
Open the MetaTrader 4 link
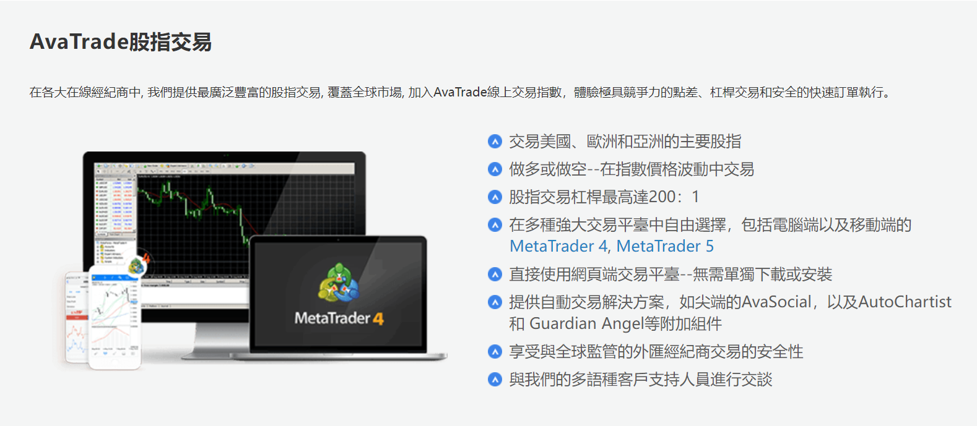(x=558, y=246)
